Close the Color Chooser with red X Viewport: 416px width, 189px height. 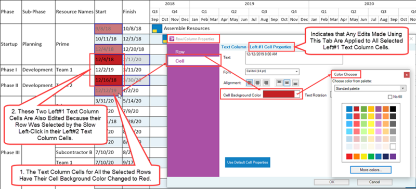click(x=407, y=75)
